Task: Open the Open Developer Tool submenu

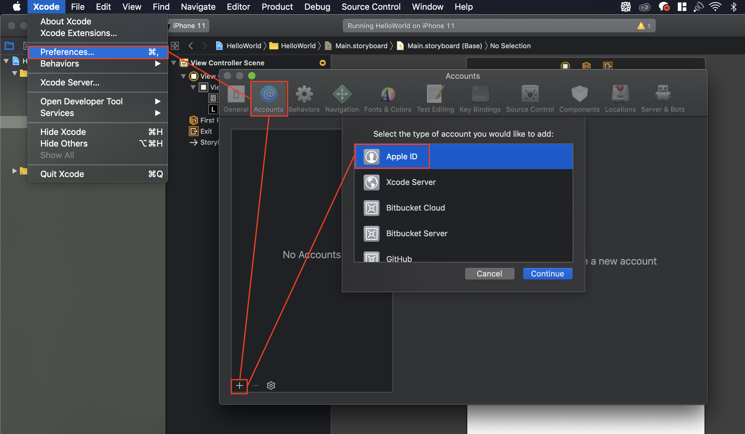Action: pyautogui.click(x=98, y=101)
